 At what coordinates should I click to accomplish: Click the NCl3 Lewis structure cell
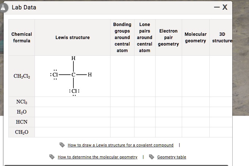(73, 102)
